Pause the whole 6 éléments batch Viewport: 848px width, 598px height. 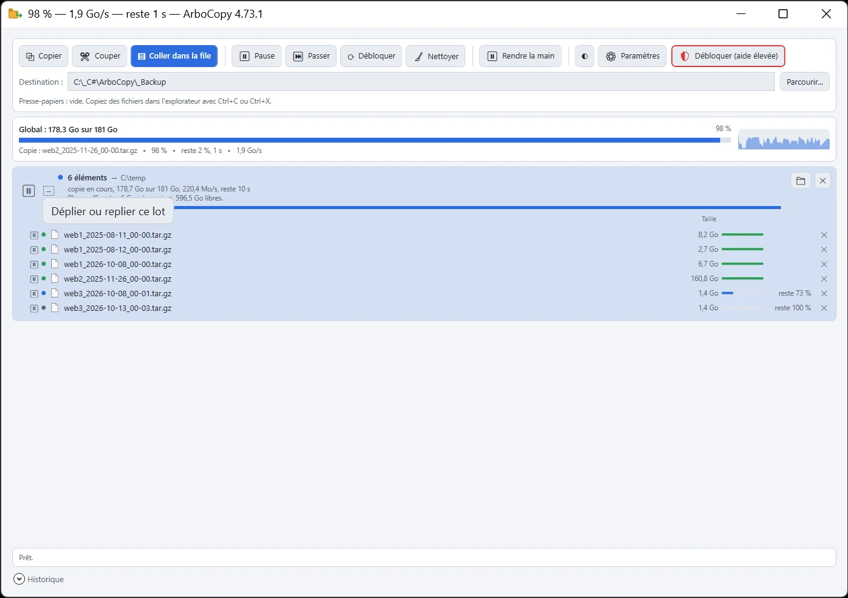29,191
